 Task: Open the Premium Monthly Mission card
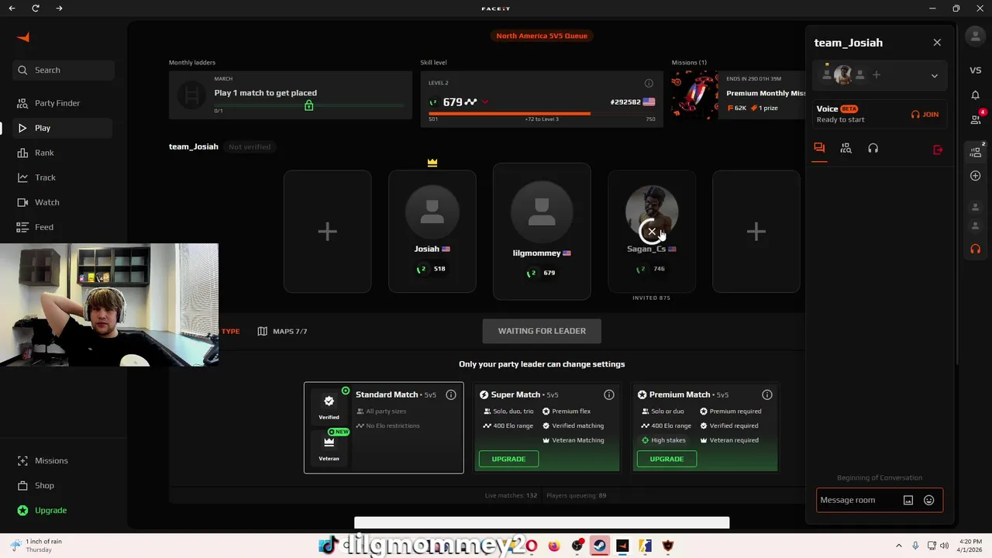click(x=739, y=95)
